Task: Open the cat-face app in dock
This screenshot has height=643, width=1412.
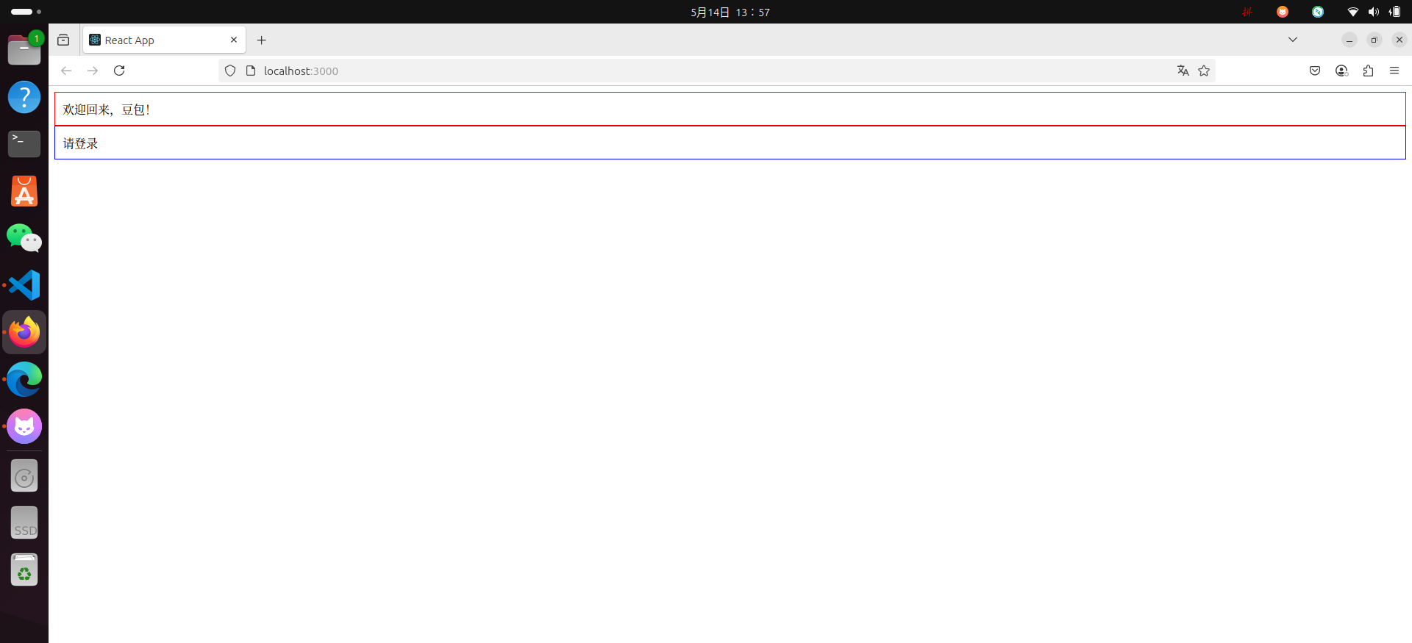Action: (x=24, y=426)
